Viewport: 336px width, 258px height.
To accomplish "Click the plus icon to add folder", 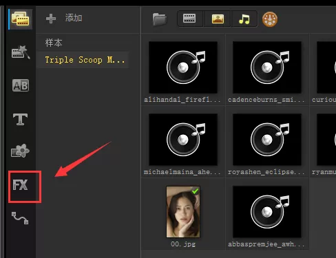I will pyautogui.click(x=51, y=19).
